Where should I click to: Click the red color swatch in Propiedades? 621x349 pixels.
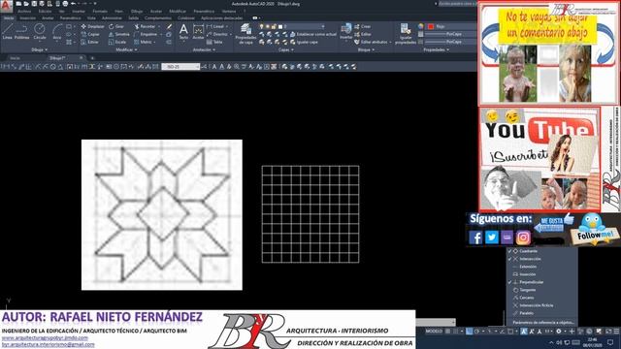click(431, 26)
